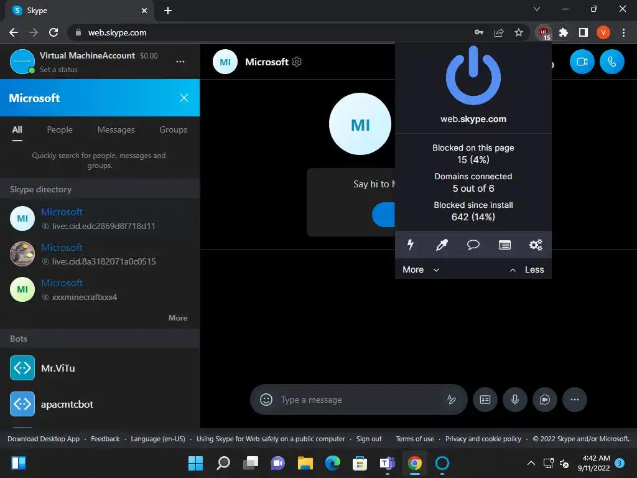Show More Skype directory results

(x=178, y=318)
